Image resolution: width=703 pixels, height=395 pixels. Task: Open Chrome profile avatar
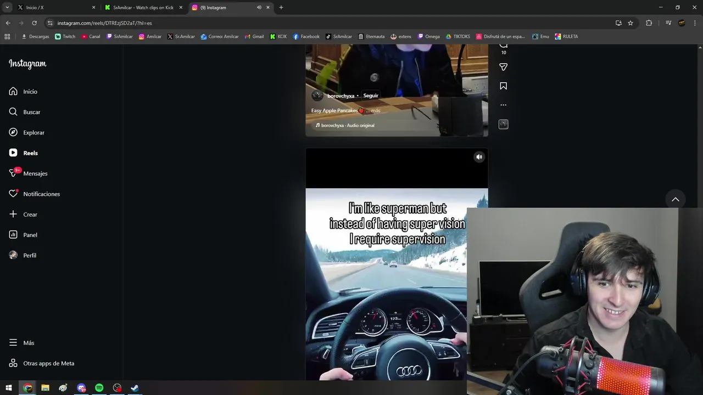point(682,23)
